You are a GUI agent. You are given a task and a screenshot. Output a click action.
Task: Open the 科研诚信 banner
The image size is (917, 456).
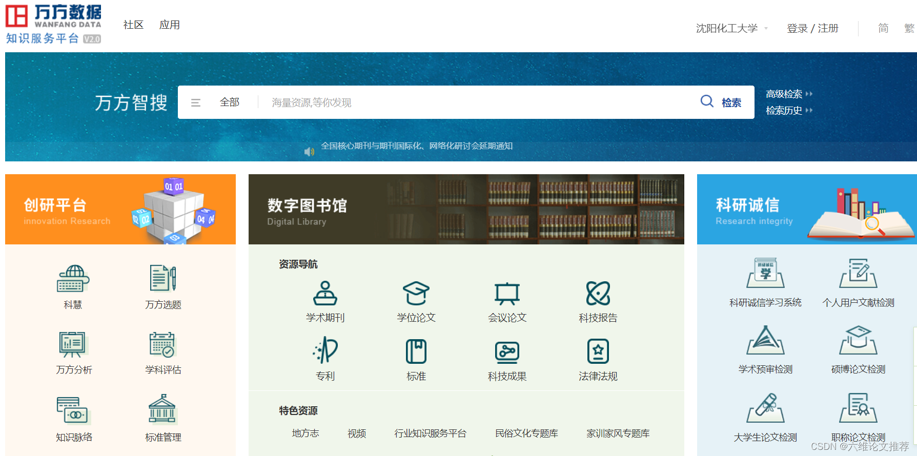click(807, 209)
